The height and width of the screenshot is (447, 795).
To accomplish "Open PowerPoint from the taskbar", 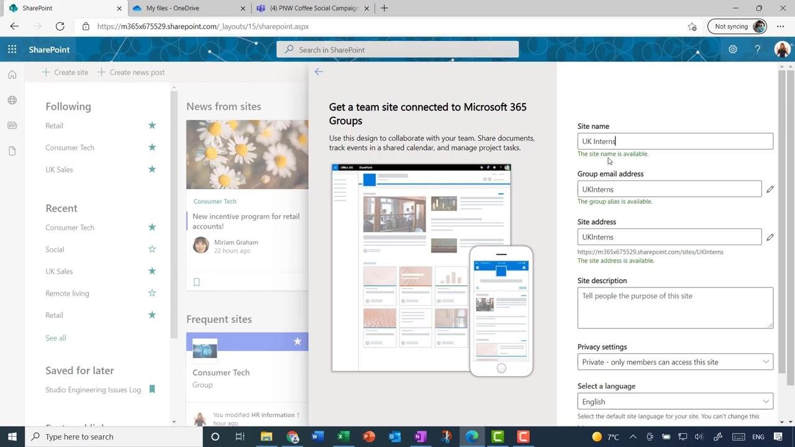I will (x=369, y=436).
